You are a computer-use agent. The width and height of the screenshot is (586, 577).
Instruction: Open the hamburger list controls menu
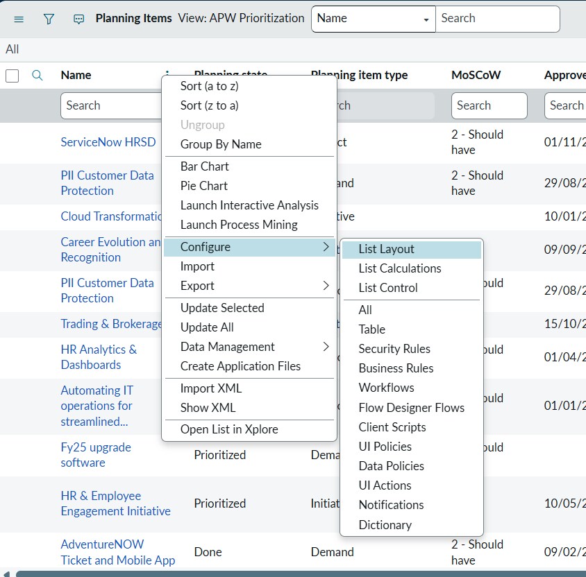coord(19,19)
